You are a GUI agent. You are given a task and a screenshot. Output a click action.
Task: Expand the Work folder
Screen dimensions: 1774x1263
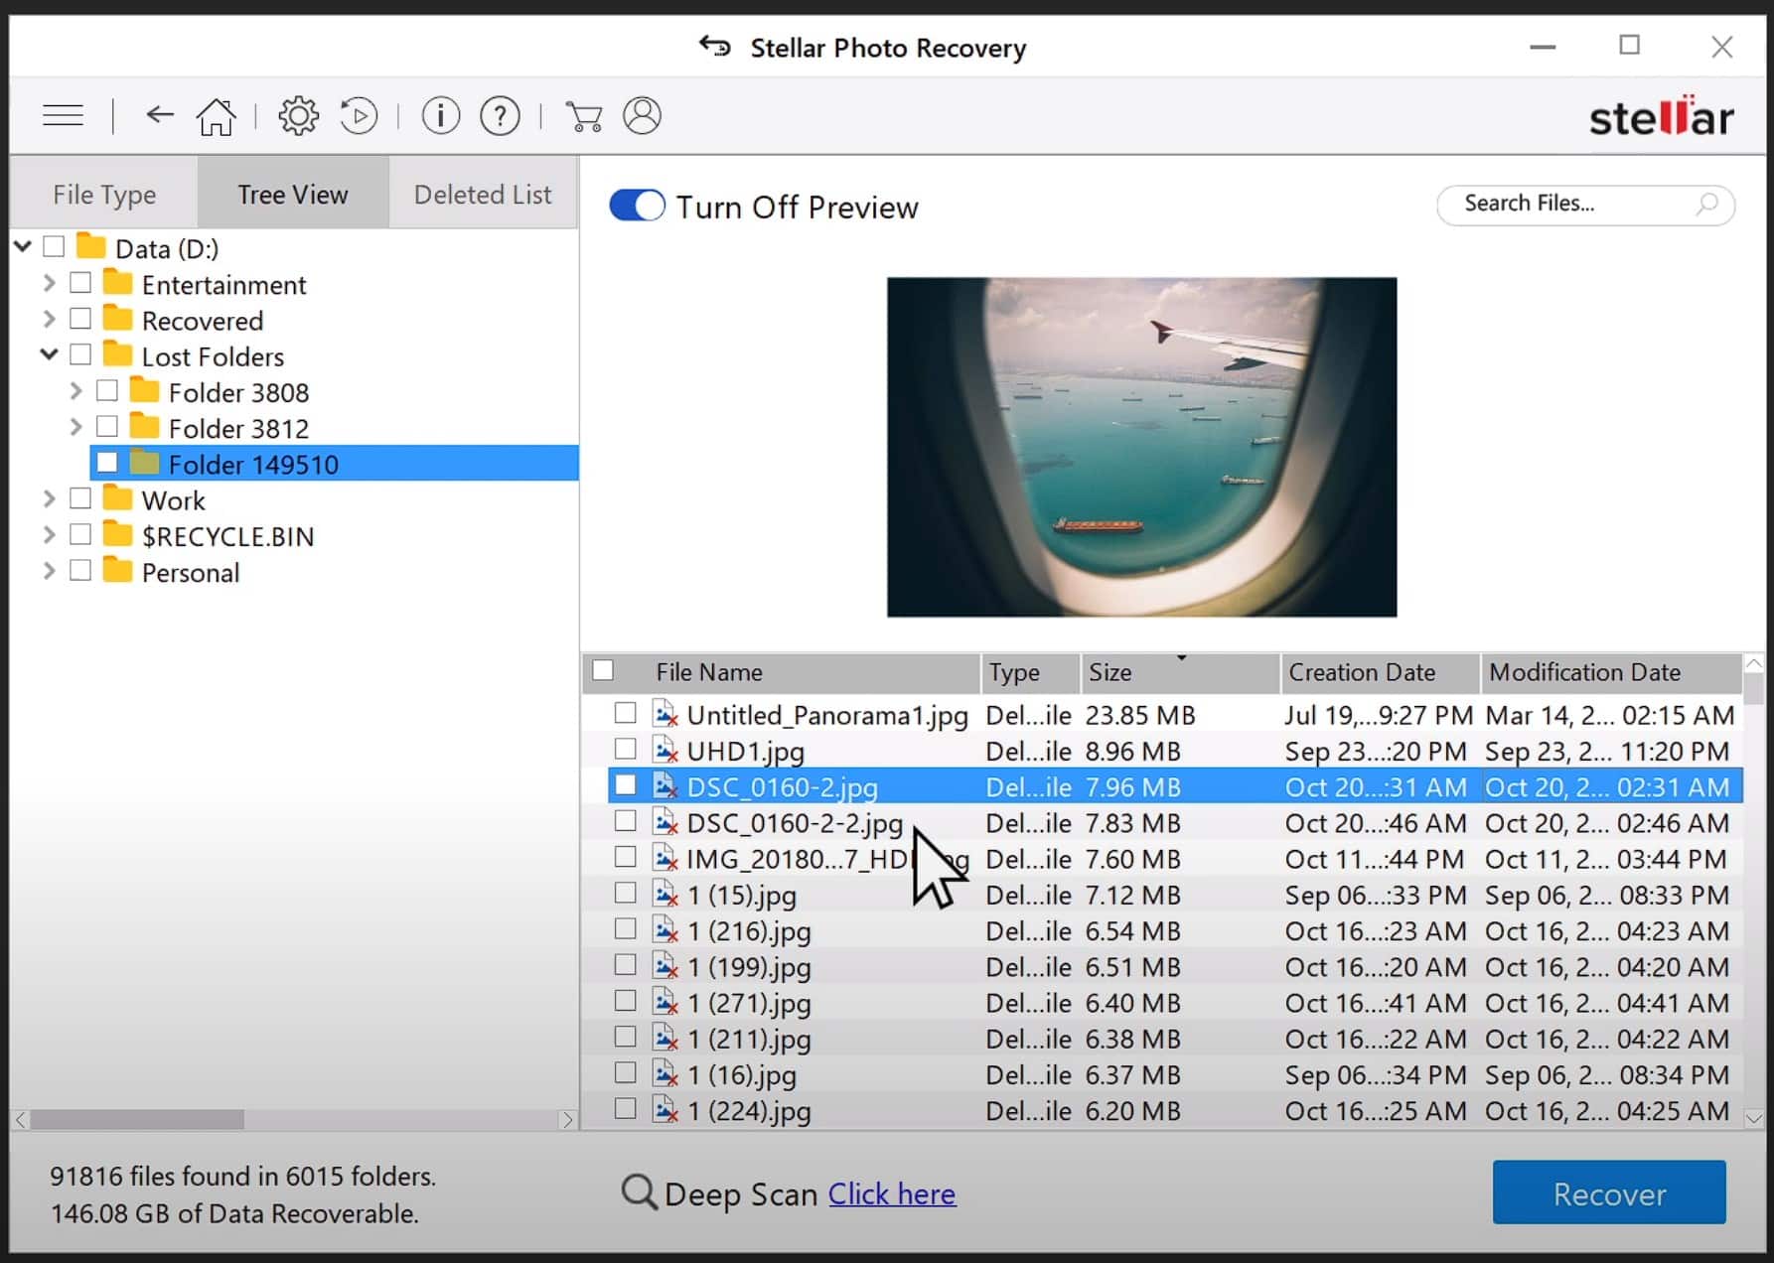click(x=49, y=498)
